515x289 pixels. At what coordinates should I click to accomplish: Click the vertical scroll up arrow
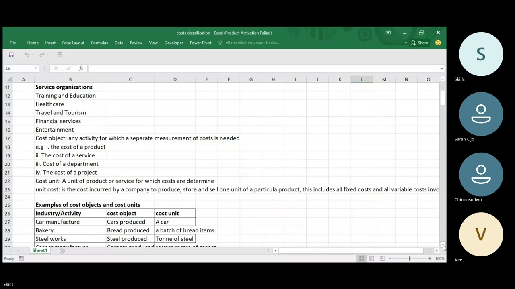tap(443, 79)
